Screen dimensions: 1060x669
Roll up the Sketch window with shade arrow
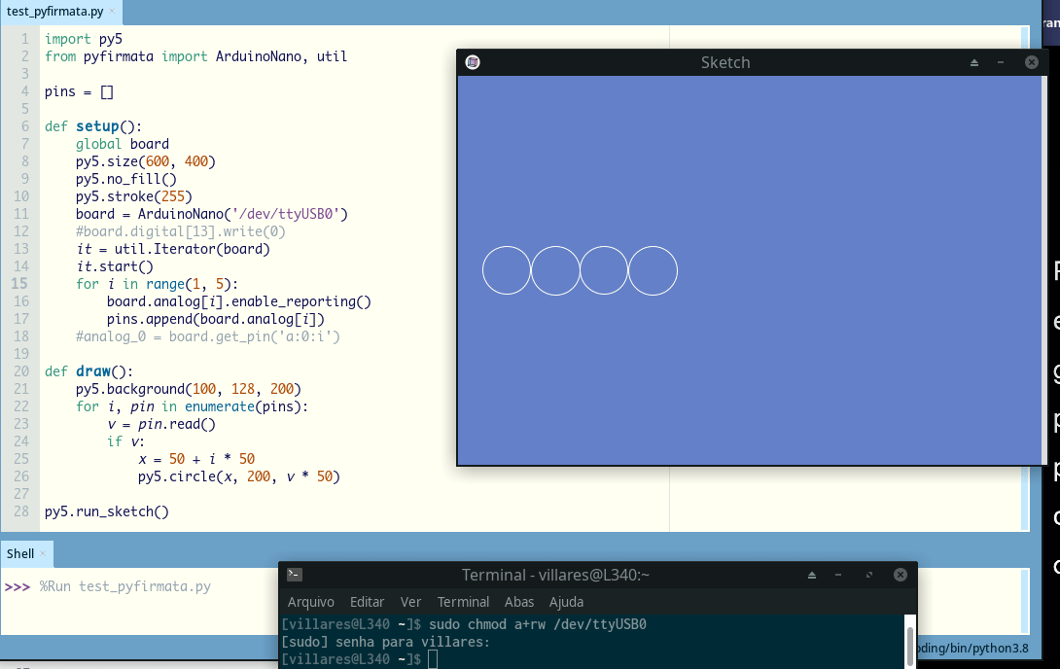(x=974, y=62)
